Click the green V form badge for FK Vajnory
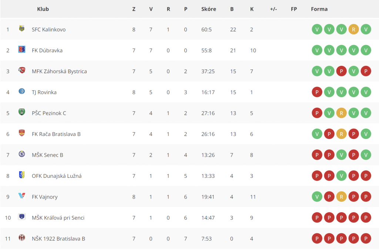 click(317, 197)
